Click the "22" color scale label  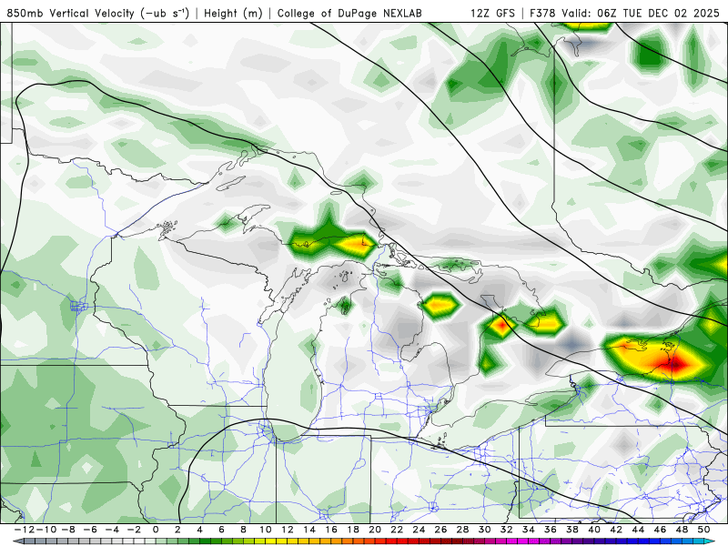[x=397, y=530]
